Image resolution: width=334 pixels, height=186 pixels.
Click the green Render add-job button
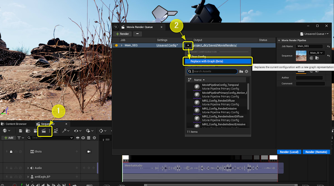[122, 34]
